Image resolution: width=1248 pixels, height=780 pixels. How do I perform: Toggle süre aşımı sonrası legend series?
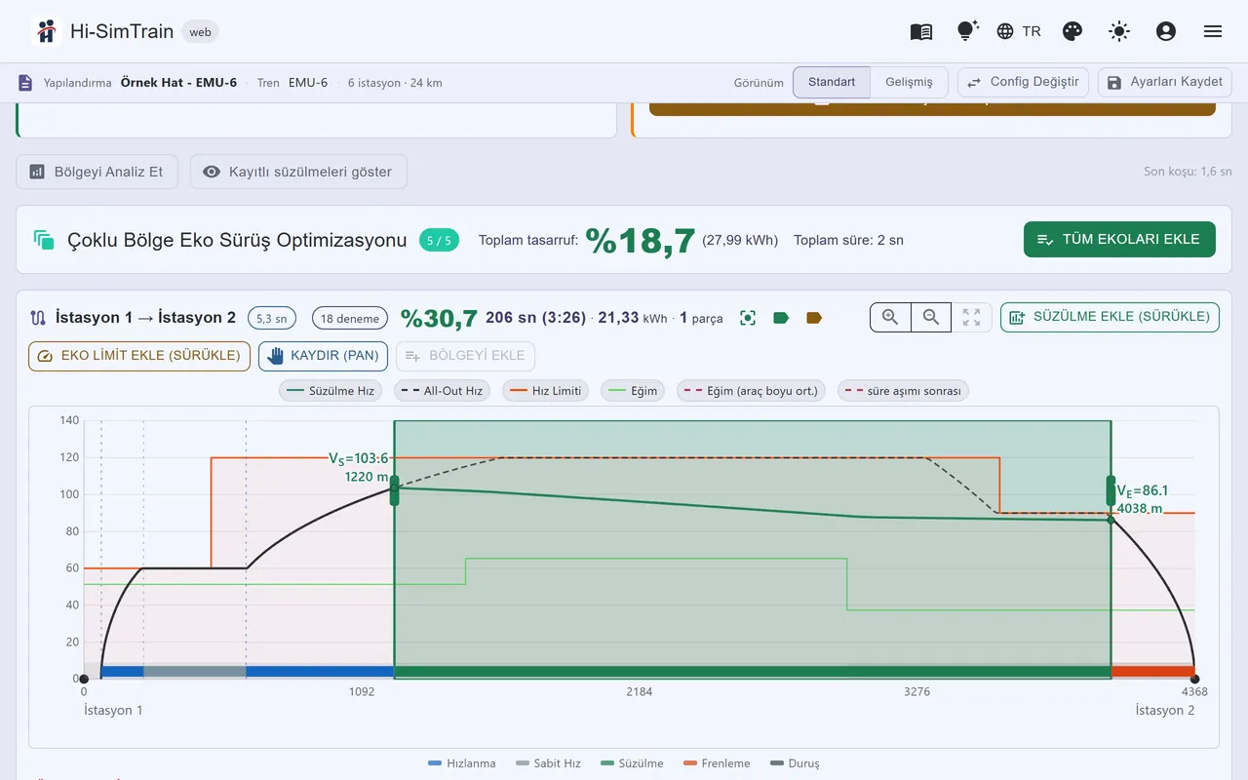point(903,391)
